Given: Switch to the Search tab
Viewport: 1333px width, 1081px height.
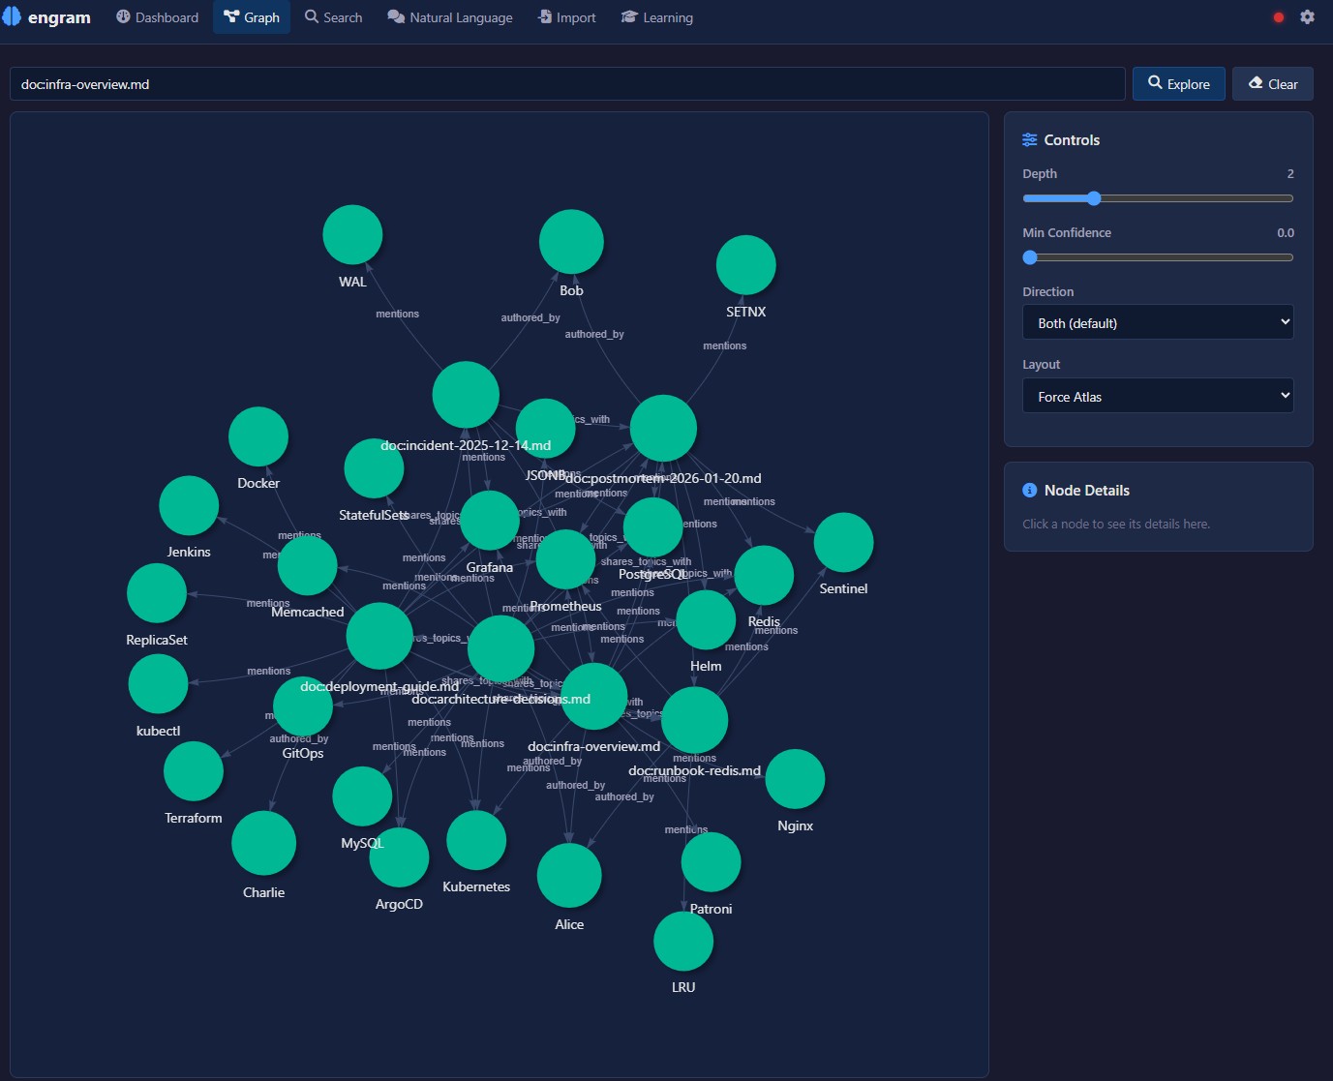Looking at the screenshot, I should coord(333,16).
